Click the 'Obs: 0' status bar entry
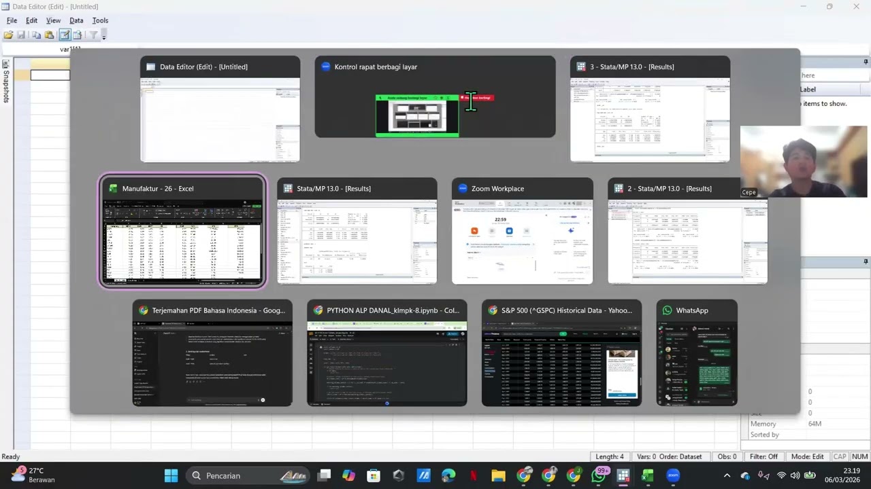Viewport: 871px width, 489px height. click(x=727, y=456)
